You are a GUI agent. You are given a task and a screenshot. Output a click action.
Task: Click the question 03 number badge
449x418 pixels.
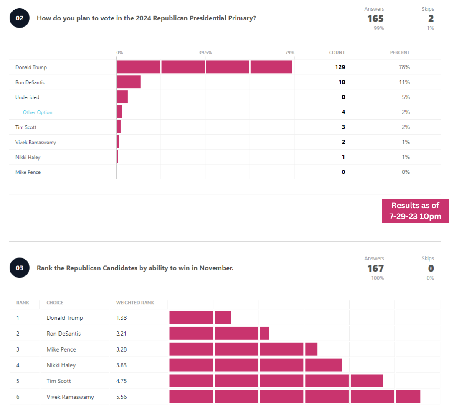pyautogui.click(x=19, y=268)
